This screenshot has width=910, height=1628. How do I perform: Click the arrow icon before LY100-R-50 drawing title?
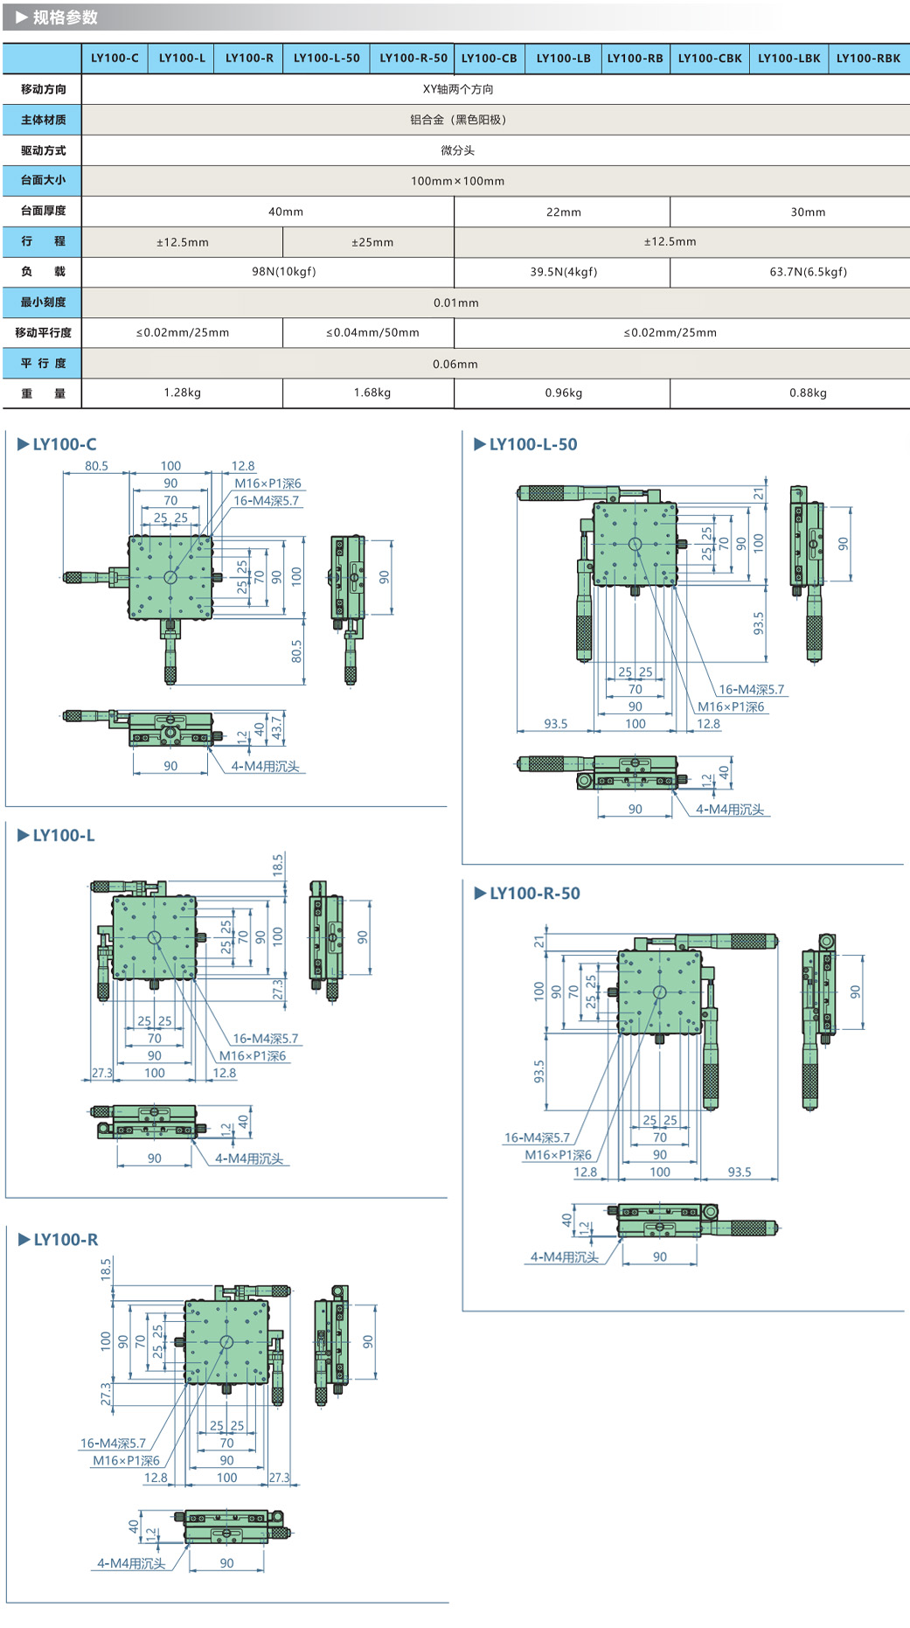(479, 893)
